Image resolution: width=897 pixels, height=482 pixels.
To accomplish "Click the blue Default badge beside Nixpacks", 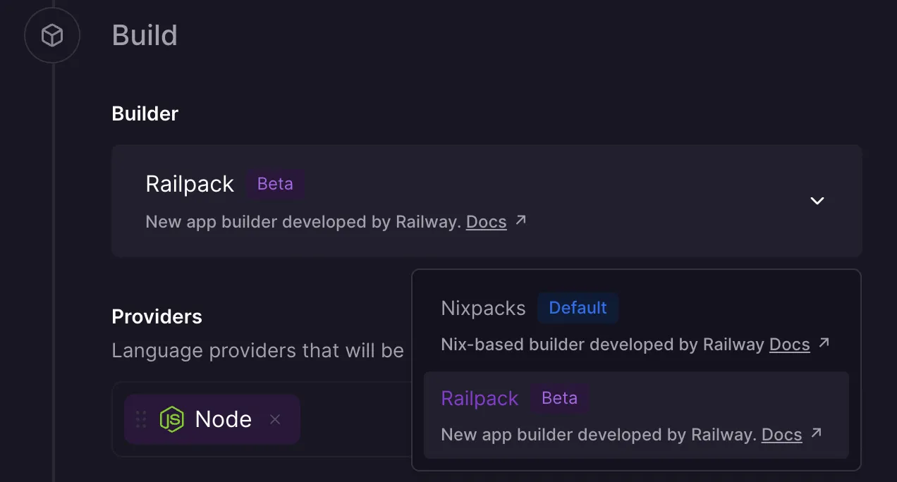I will [578, 308].
